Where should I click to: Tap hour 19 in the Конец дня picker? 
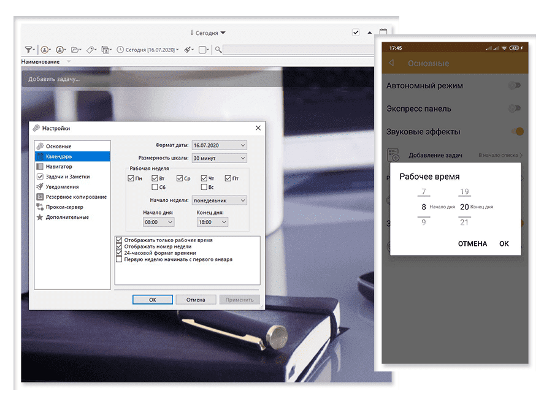(464, 191)
